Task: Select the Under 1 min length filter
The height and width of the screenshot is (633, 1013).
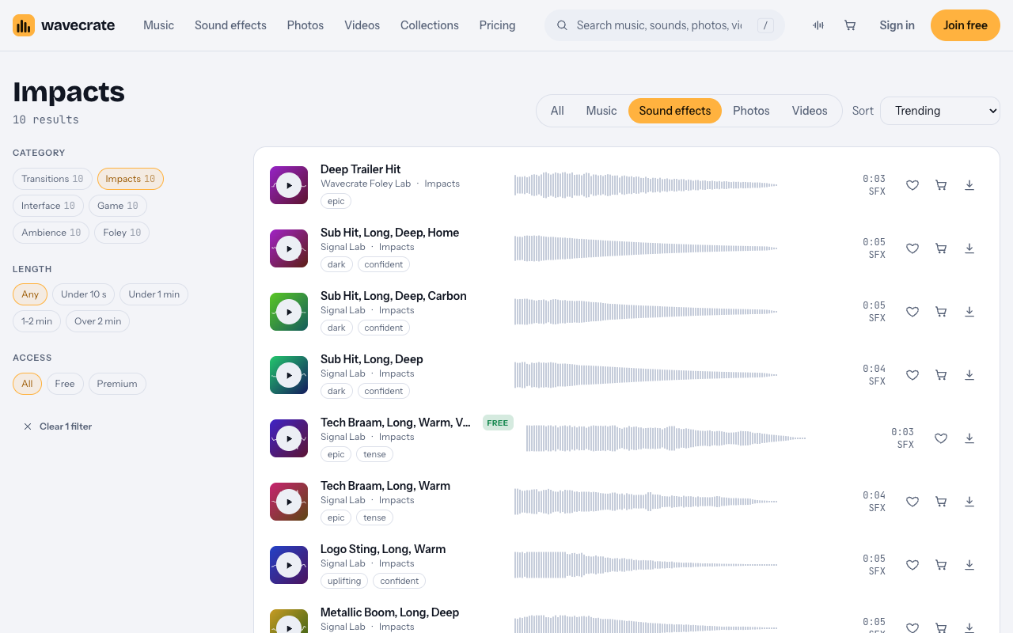Action: tap(154, 294)
